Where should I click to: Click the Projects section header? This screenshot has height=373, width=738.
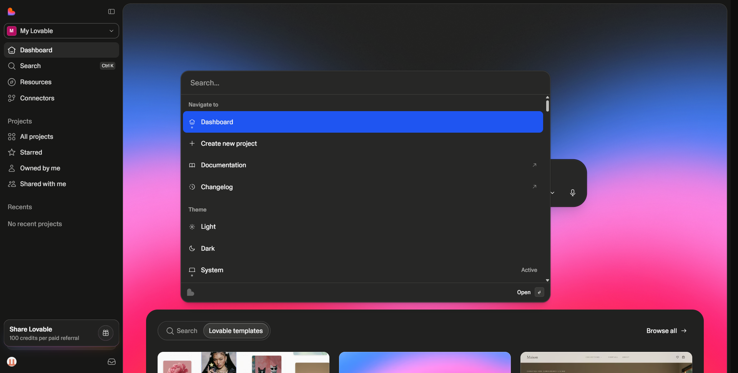coord(20,121)
